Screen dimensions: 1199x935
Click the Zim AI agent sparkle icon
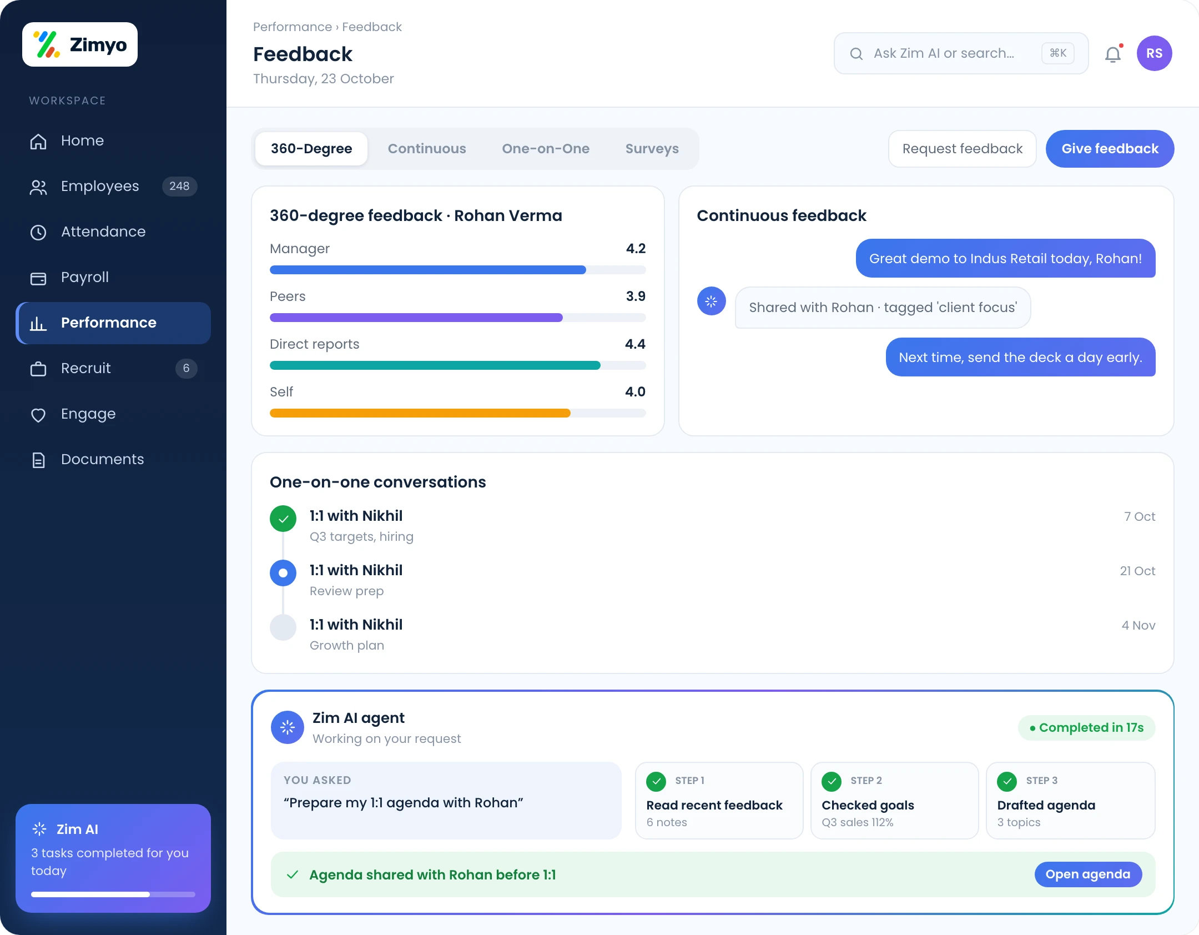point(288,727)
